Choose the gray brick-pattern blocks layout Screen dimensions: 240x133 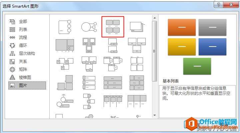tap(137, 82)
